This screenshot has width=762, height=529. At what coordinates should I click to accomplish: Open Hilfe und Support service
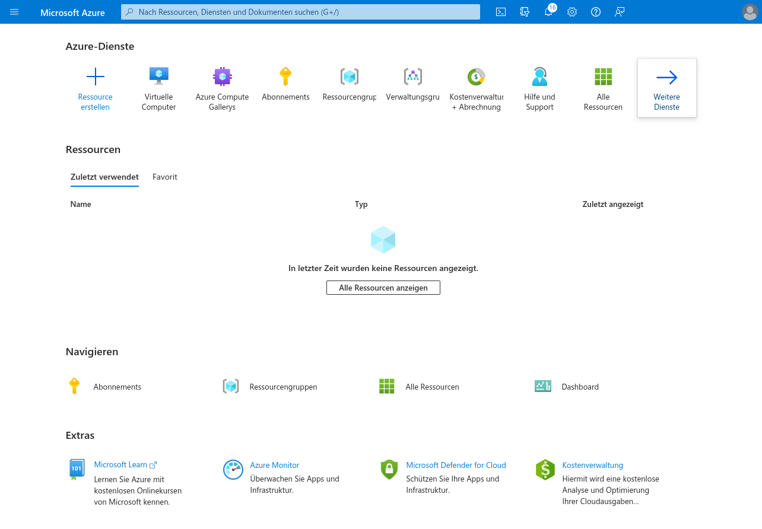tap(539, 88)
